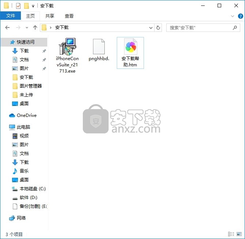Click pin icon beside 下载 quick access
The height and width of the screenshot is (239, 245).
click(44, 51)
